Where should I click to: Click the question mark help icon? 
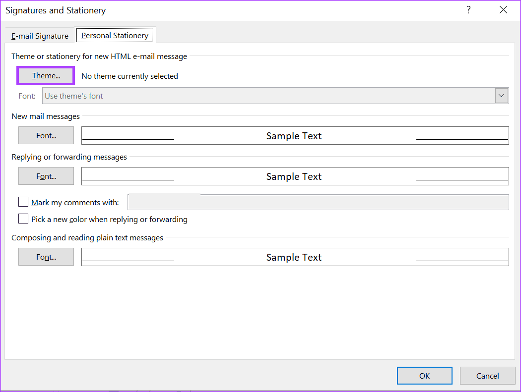point(468,10)
